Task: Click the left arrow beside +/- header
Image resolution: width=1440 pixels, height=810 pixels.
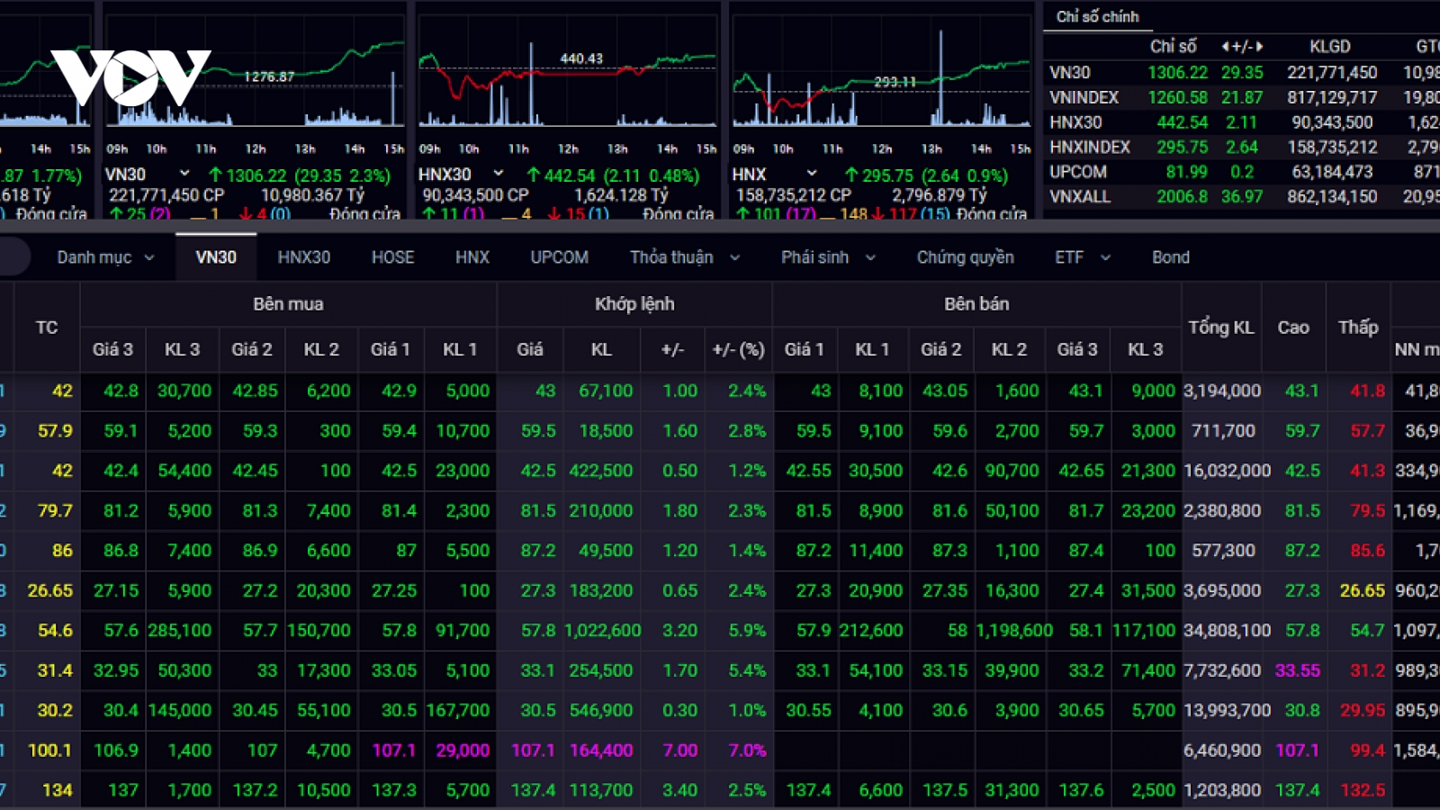Action: pos(1226,46)
